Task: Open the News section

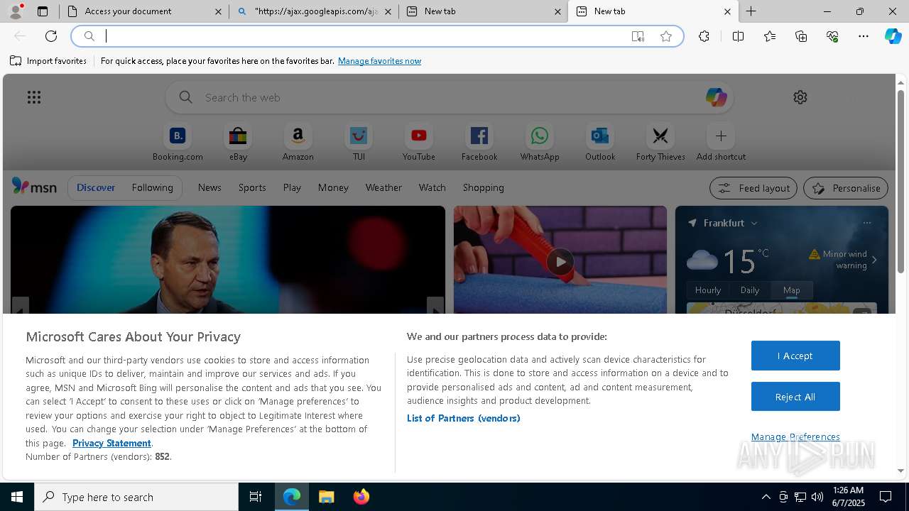Action: [209, 187]
